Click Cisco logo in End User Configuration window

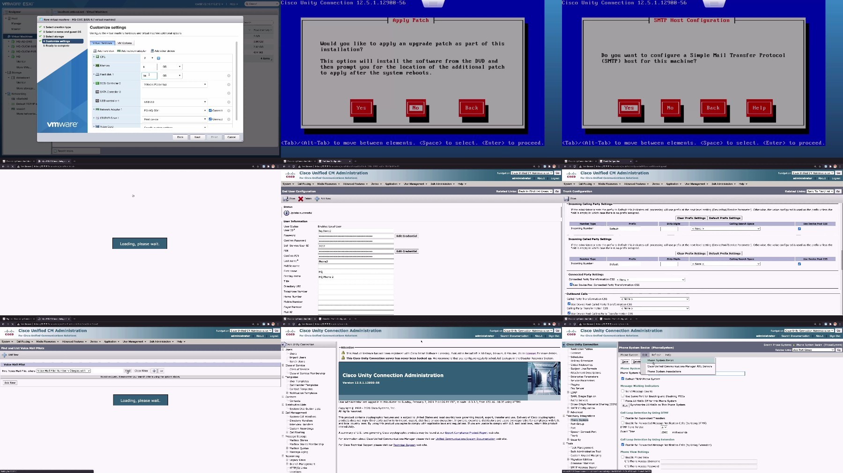290,175
